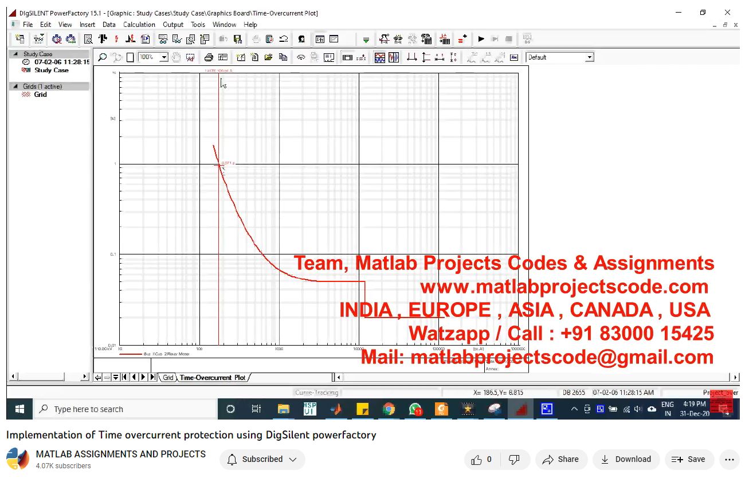Click the Zoom magnifier tool in graphics toolbar
Viewport: 745px width, 478px height.
(x=102, y=57)
